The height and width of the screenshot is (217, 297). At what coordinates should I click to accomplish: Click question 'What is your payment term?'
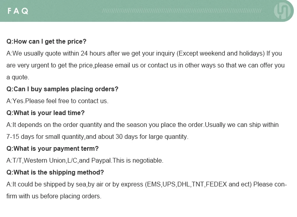pos(52,148)
